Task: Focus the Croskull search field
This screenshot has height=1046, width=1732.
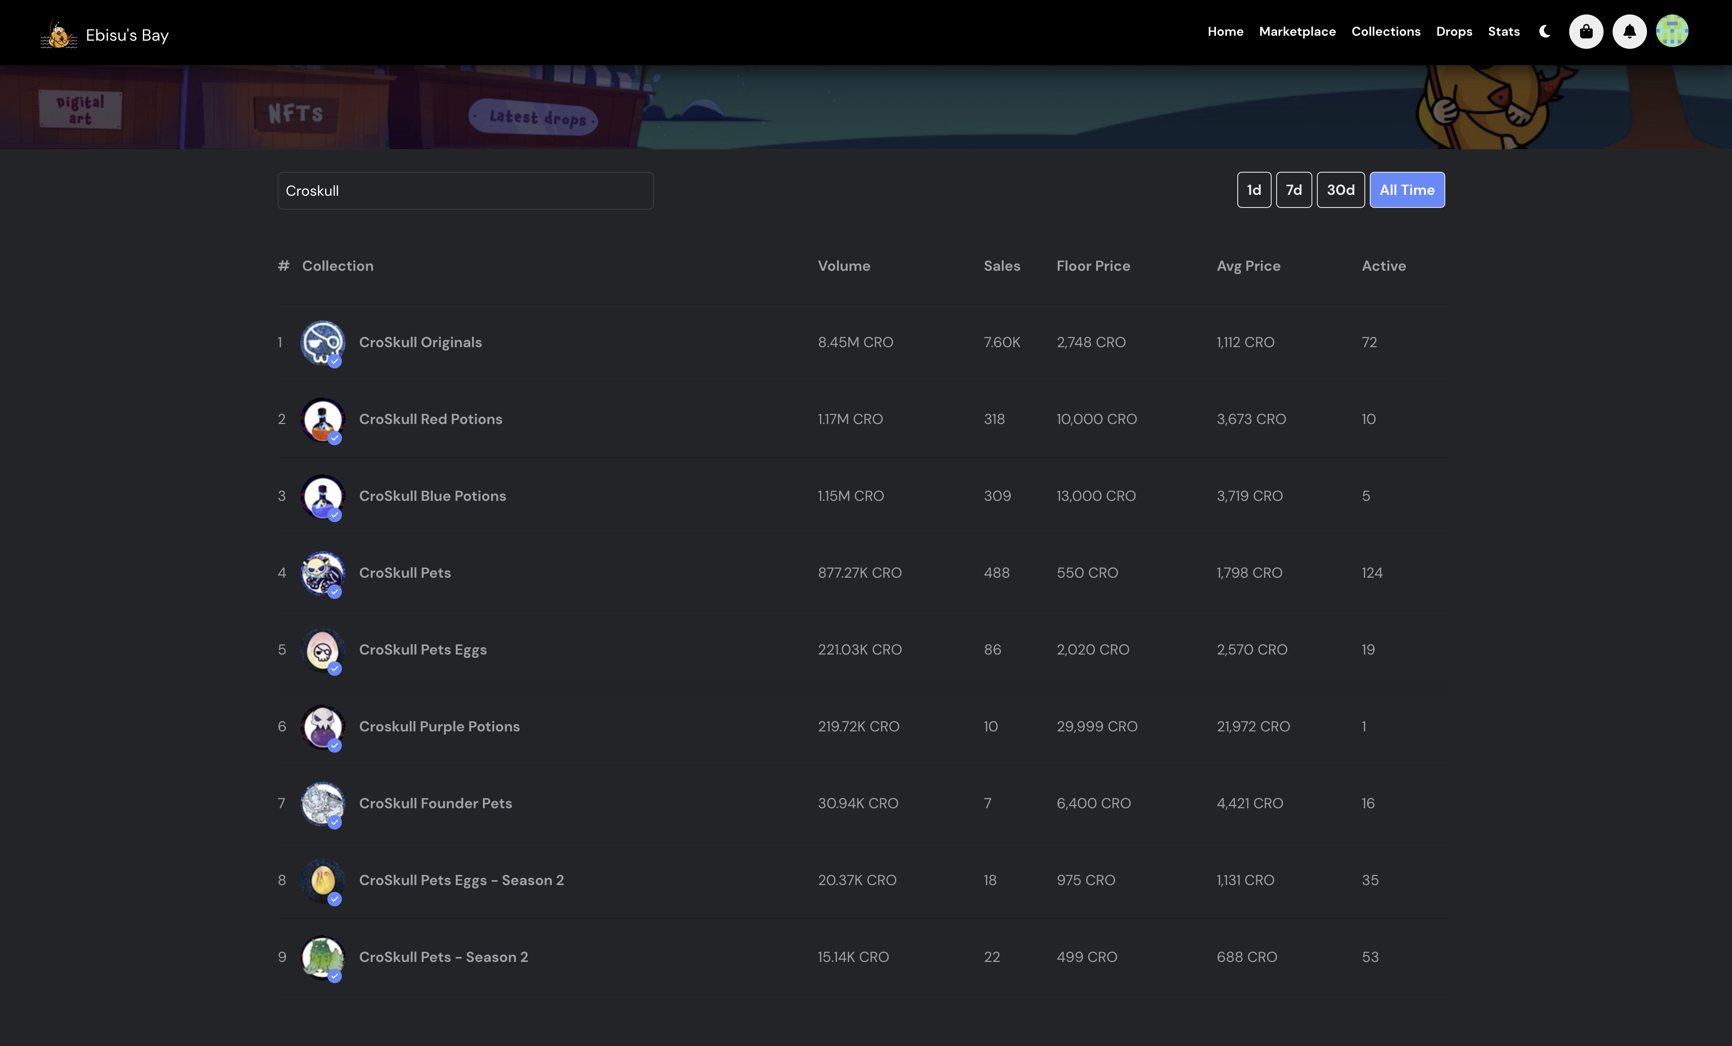Action: pyautogui.click(x=465, y=190)
